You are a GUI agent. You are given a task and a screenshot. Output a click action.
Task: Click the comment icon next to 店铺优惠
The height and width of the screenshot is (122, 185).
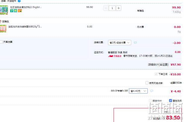(x=135, y=43)
